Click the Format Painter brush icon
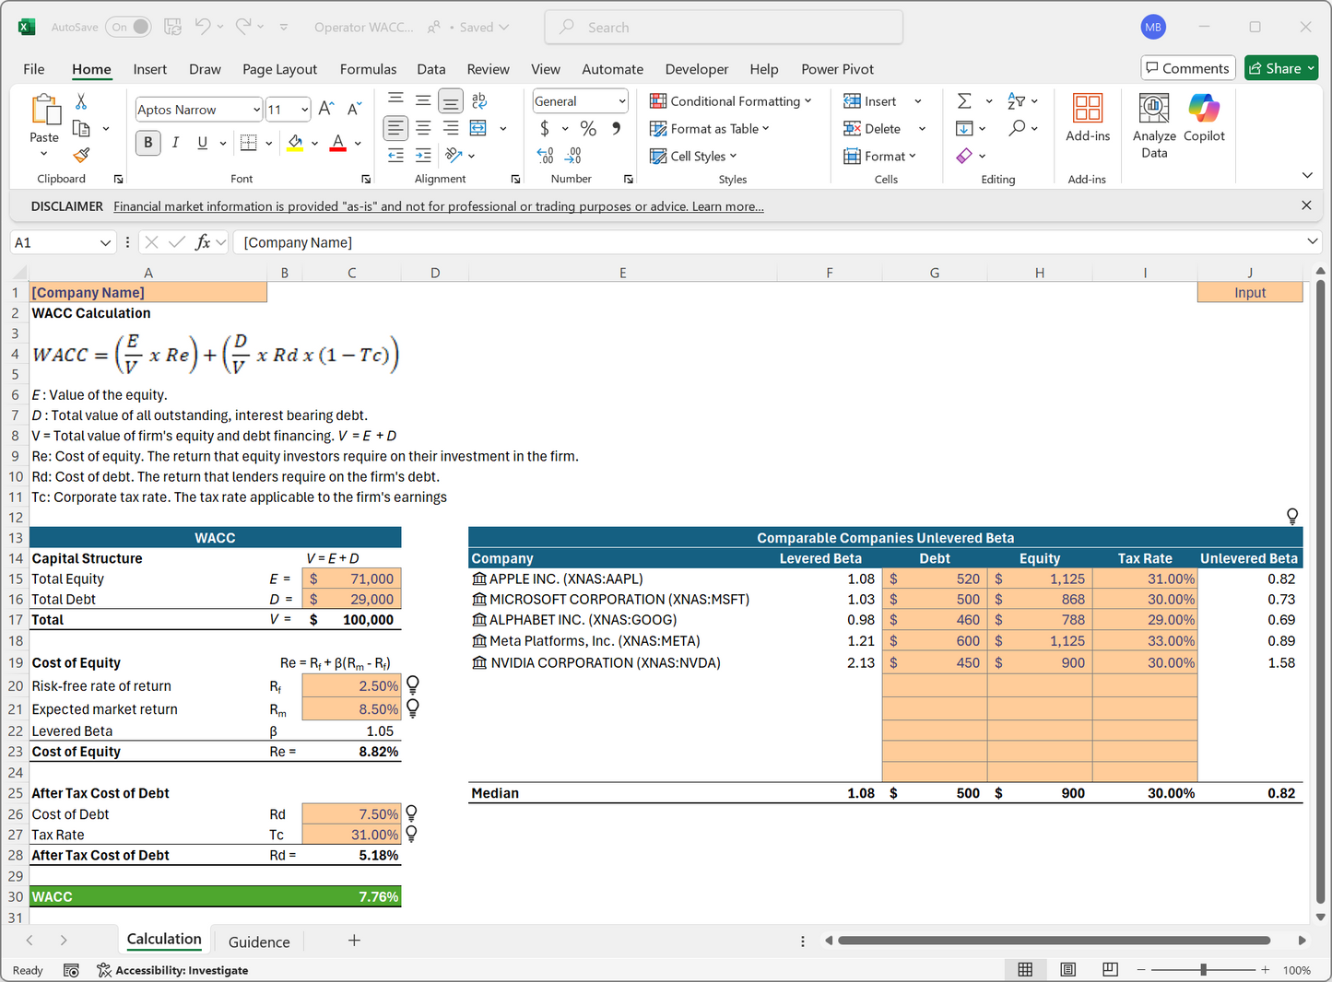 [81, 155]
